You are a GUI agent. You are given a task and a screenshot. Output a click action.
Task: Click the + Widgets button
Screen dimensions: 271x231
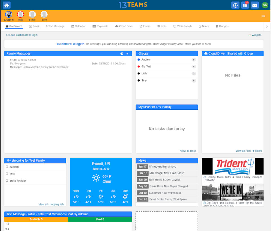pos(255,35)
